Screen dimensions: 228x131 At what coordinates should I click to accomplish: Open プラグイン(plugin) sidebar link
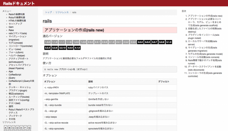(18, 91)
